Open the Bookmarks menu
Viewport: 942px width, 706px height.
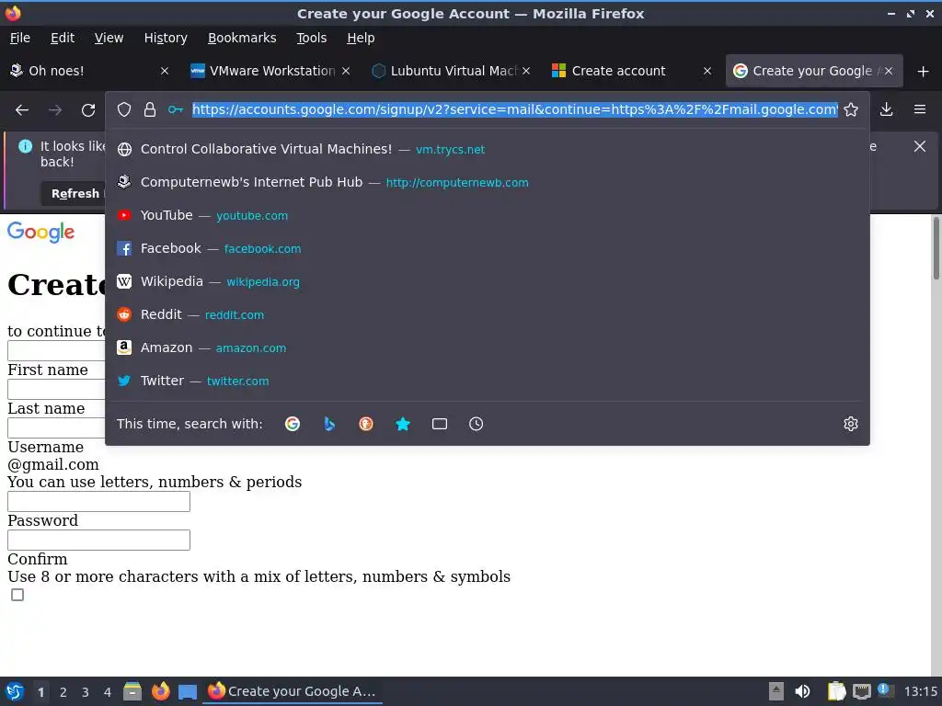(242, 38)
